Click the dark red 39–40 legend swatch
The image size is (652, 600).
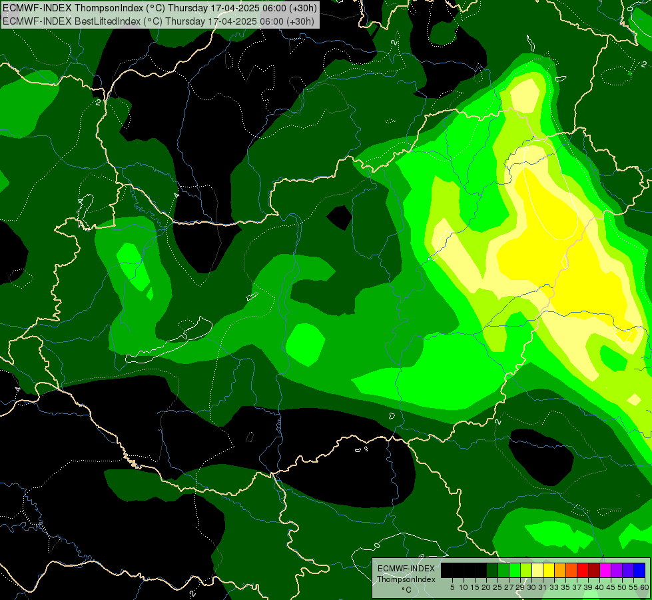pos(594,570)
